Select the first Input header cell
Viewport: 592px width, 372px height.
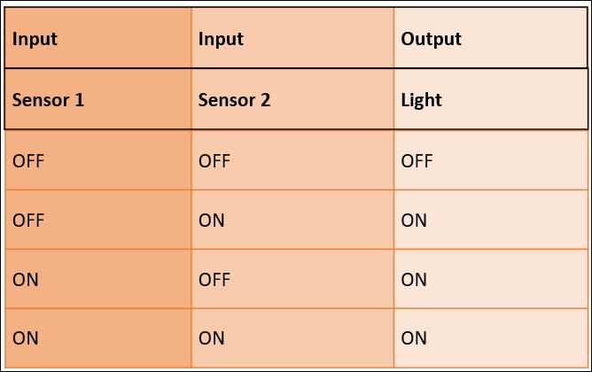click(98, 38)
